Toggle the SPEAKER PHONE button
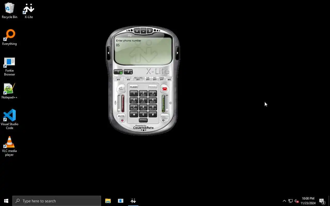Viewport: 330px width, 206px height. point(165,118)
